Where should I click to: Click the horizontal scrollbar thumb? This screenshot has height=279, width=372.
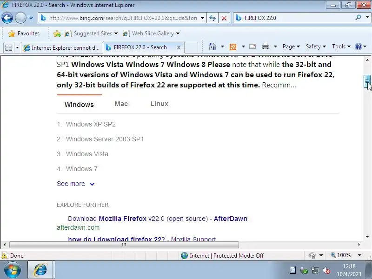pyautogui.click(x=124, y=245)
